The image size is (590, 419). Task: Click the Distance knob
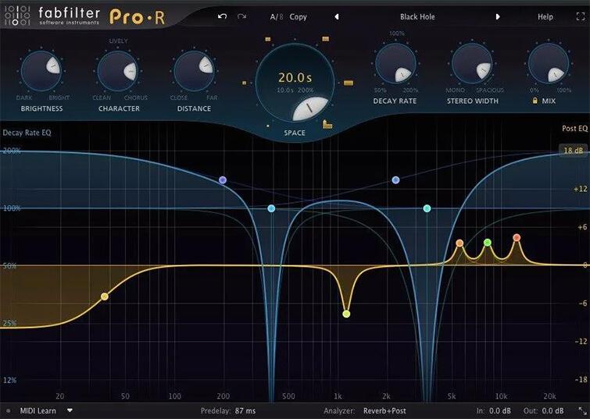[194, 71]
